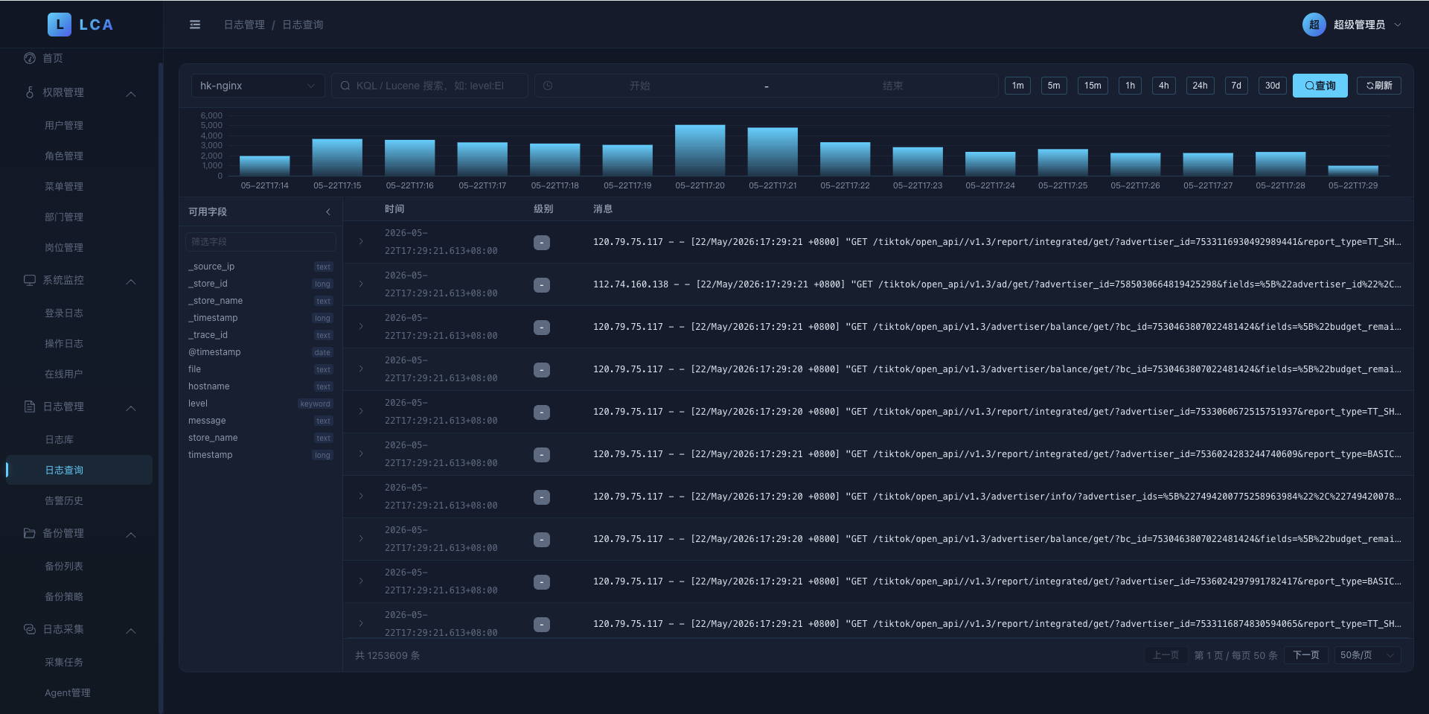Set time range to 7d
The image size is (1429, 714).
click(x=1236, y=86)
